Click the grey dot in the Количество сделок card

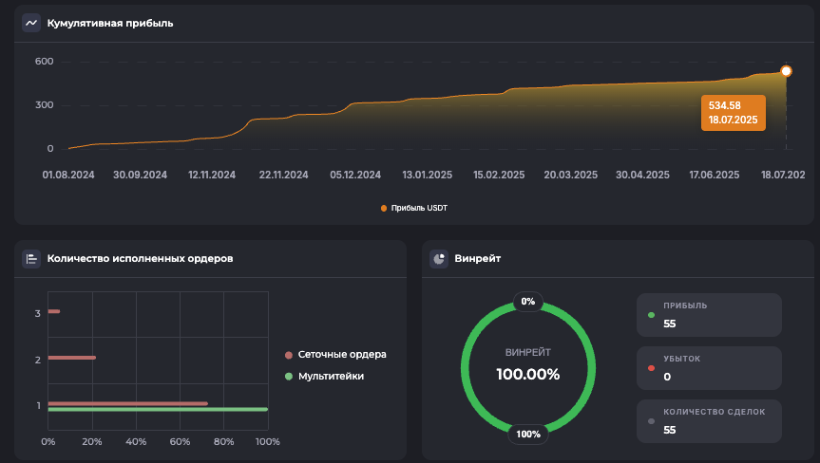[x=651, y=421]
